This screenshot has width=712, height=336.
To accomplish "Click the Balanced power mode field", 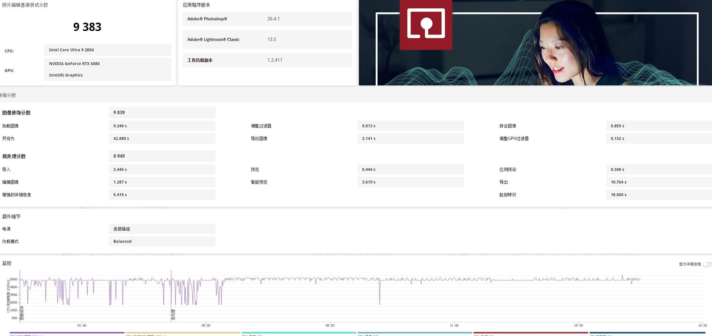I will pos(162,241).
